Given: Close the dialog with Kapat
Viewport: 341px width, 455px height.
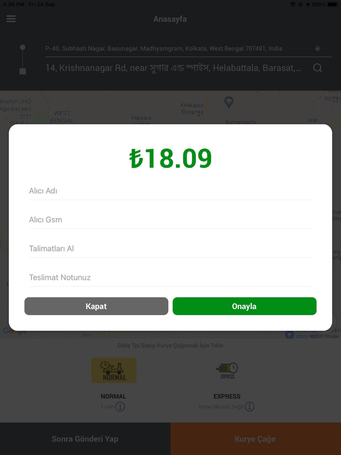Looking at the screenshot, I should pos(96,306).
